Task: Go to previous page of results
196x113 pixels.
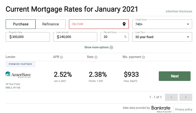Action: tap(171, 97)
